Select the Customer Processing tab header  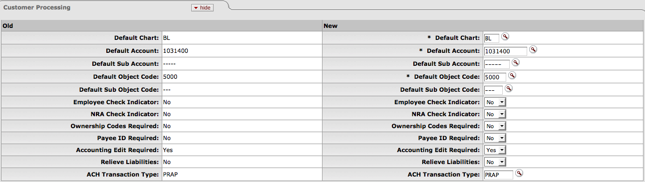pos(37,8)
